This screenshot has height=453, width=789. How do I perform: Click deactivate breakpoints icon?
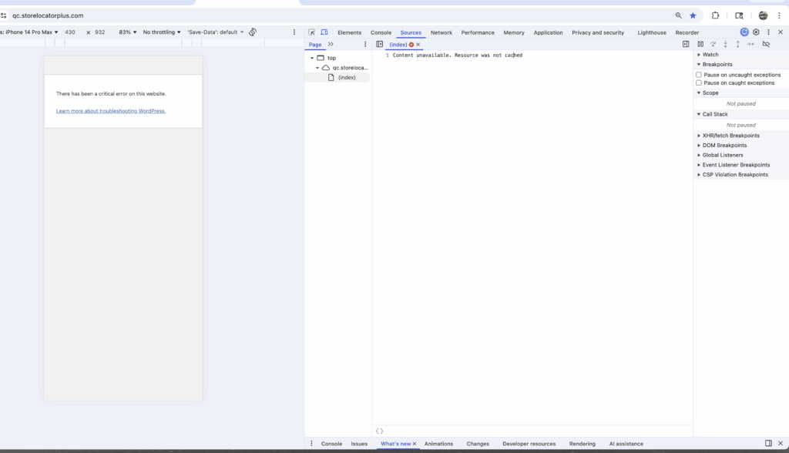(x=766, y=45)
